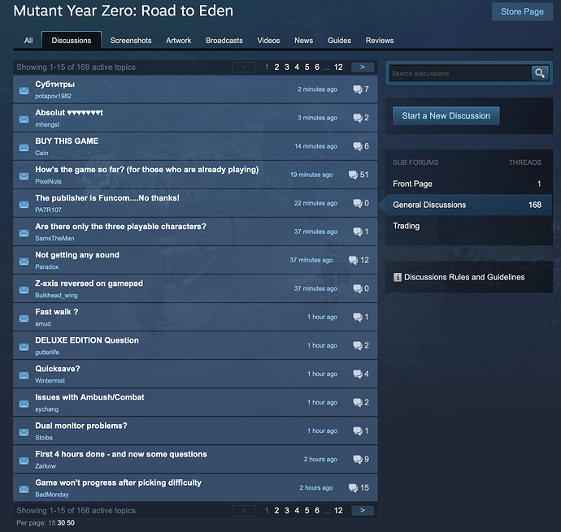
Task: Show 50 topics per page
Action: pos(71,523)
